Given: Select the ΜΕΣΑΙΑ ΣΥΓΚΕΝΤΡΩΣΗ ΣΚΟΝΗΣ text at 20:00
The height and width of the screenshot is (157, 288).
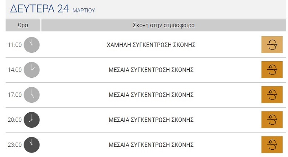Looking at the screenshot, I should [151, 120].
